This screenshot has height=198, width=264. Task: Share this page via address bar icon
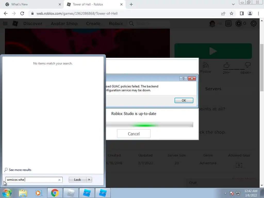(x=223, y=13)
